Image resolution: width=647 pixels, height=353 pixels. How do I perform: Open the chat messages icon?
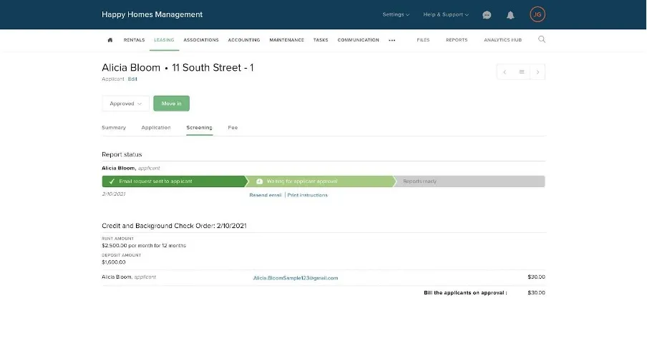pyautogui.click(x=487, y=15)
